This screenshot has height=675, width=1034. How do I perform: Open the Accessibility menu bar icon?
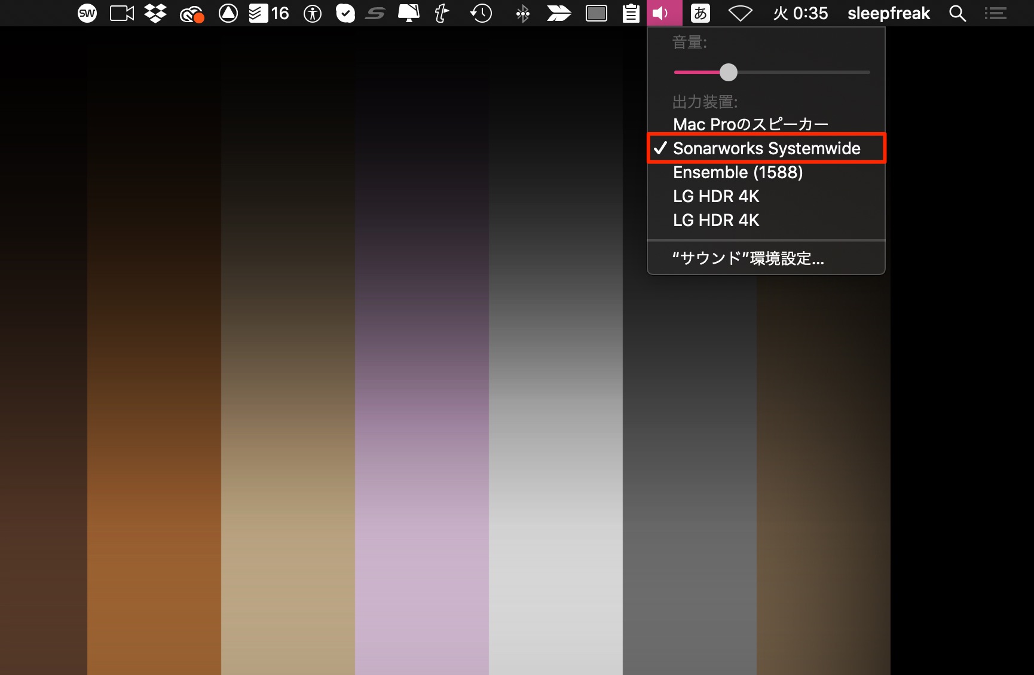(313, 13)
